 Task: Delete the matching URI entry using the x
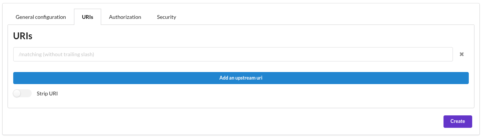pos(461,54)
